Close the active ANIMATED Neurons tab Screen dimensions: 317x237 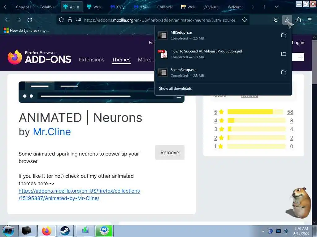[x=78, y=7]
